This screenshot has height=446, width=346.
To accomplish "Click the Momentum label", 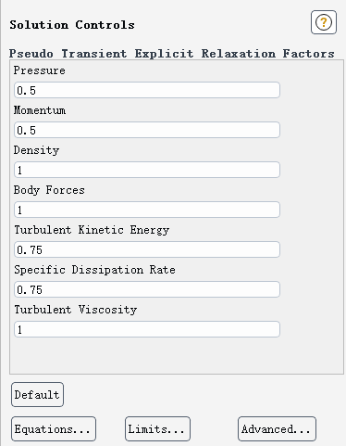I will pos(40,110).
